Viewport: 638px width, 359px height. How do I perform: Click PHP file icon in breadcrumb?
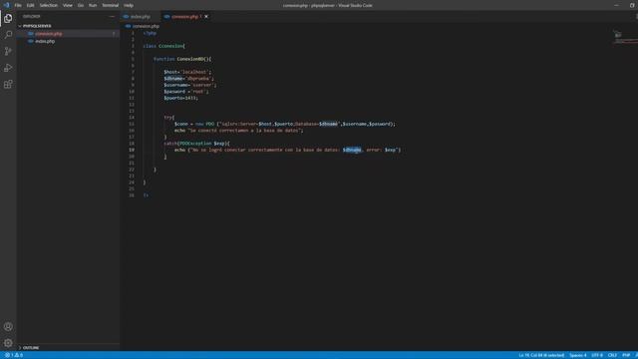129,26
